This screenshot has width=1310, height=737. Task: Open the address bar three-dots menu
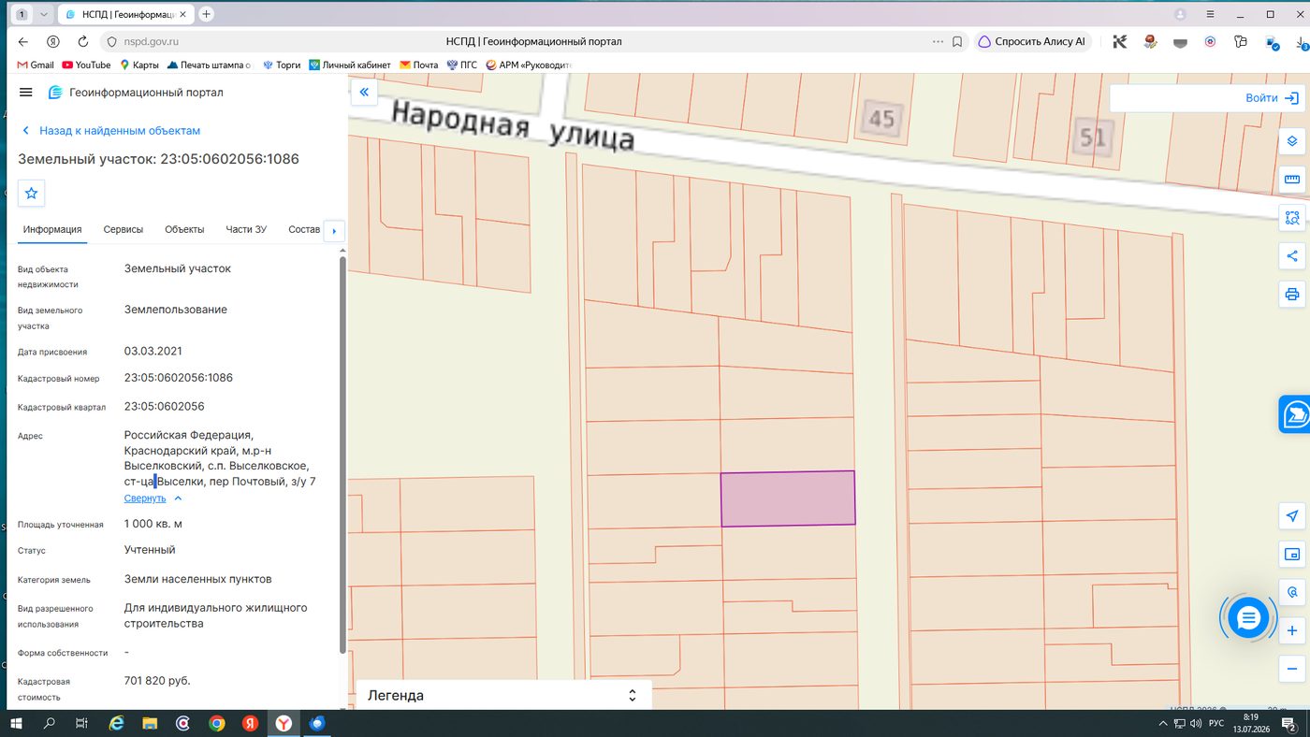click(938, 41)
